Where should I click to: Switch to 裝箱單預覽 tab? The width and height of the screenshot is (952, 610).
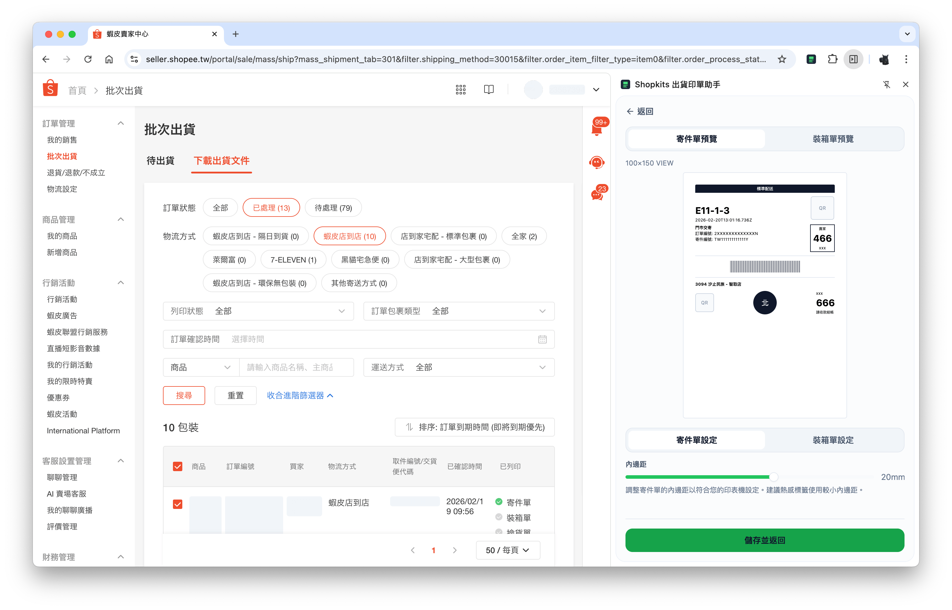point(833,139)
